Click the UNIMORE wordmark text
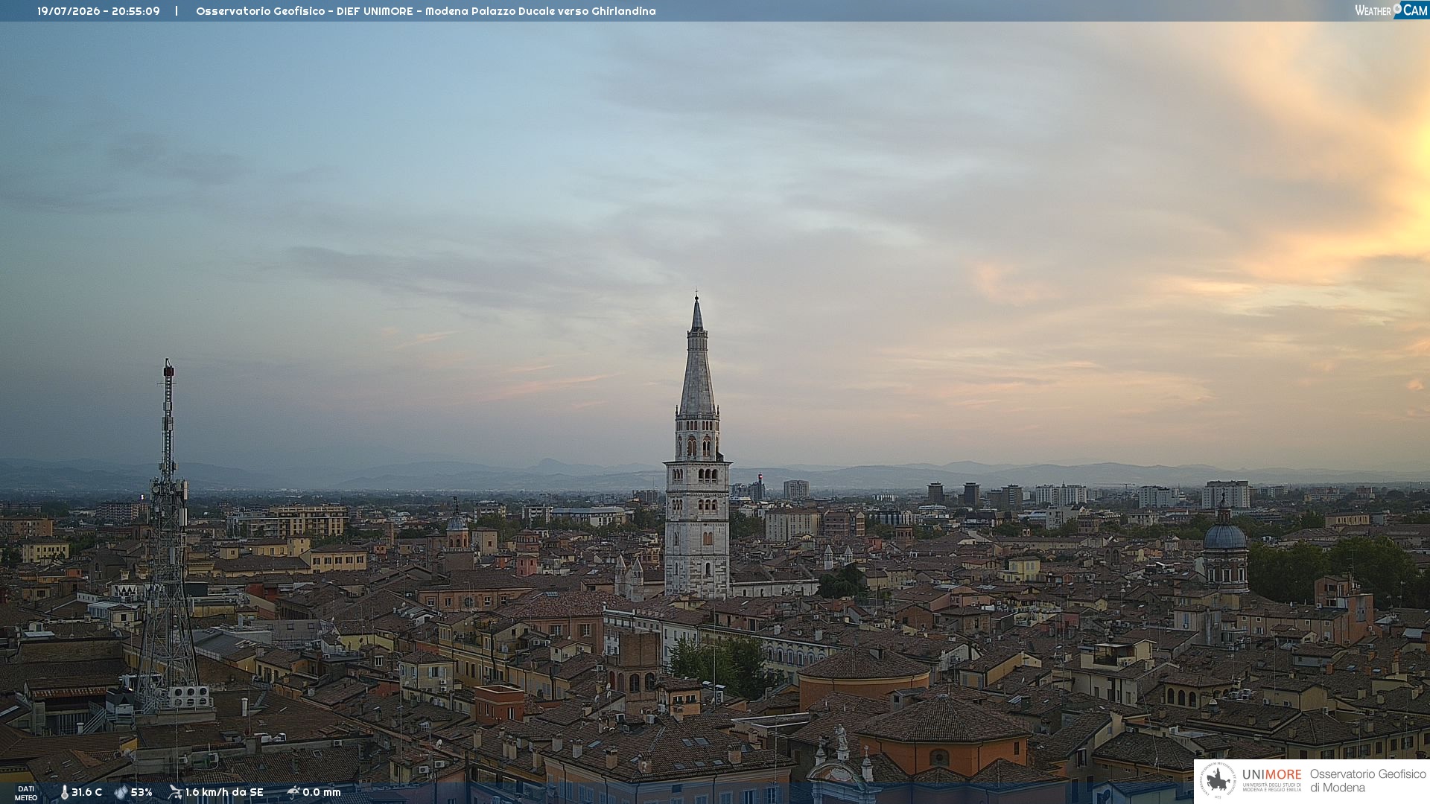This screenshot has width=1430, height=804. 1271,775
